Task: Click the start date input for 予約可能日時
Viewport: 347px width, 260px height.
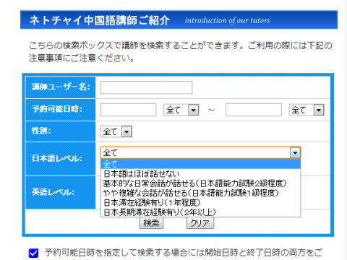Action: tap(128, 110)
